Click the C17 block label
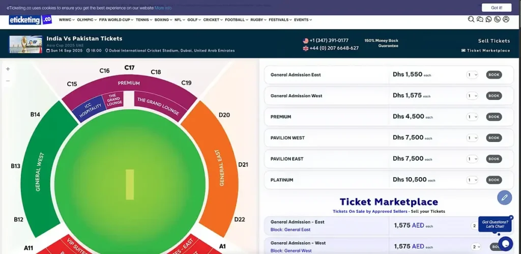Image resolution: width=521 pixels, height=254 pixels. tap(129, 68)
